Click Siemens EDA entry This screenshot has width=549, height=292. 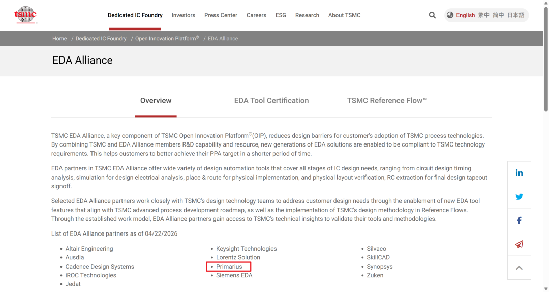click(234, 275)
